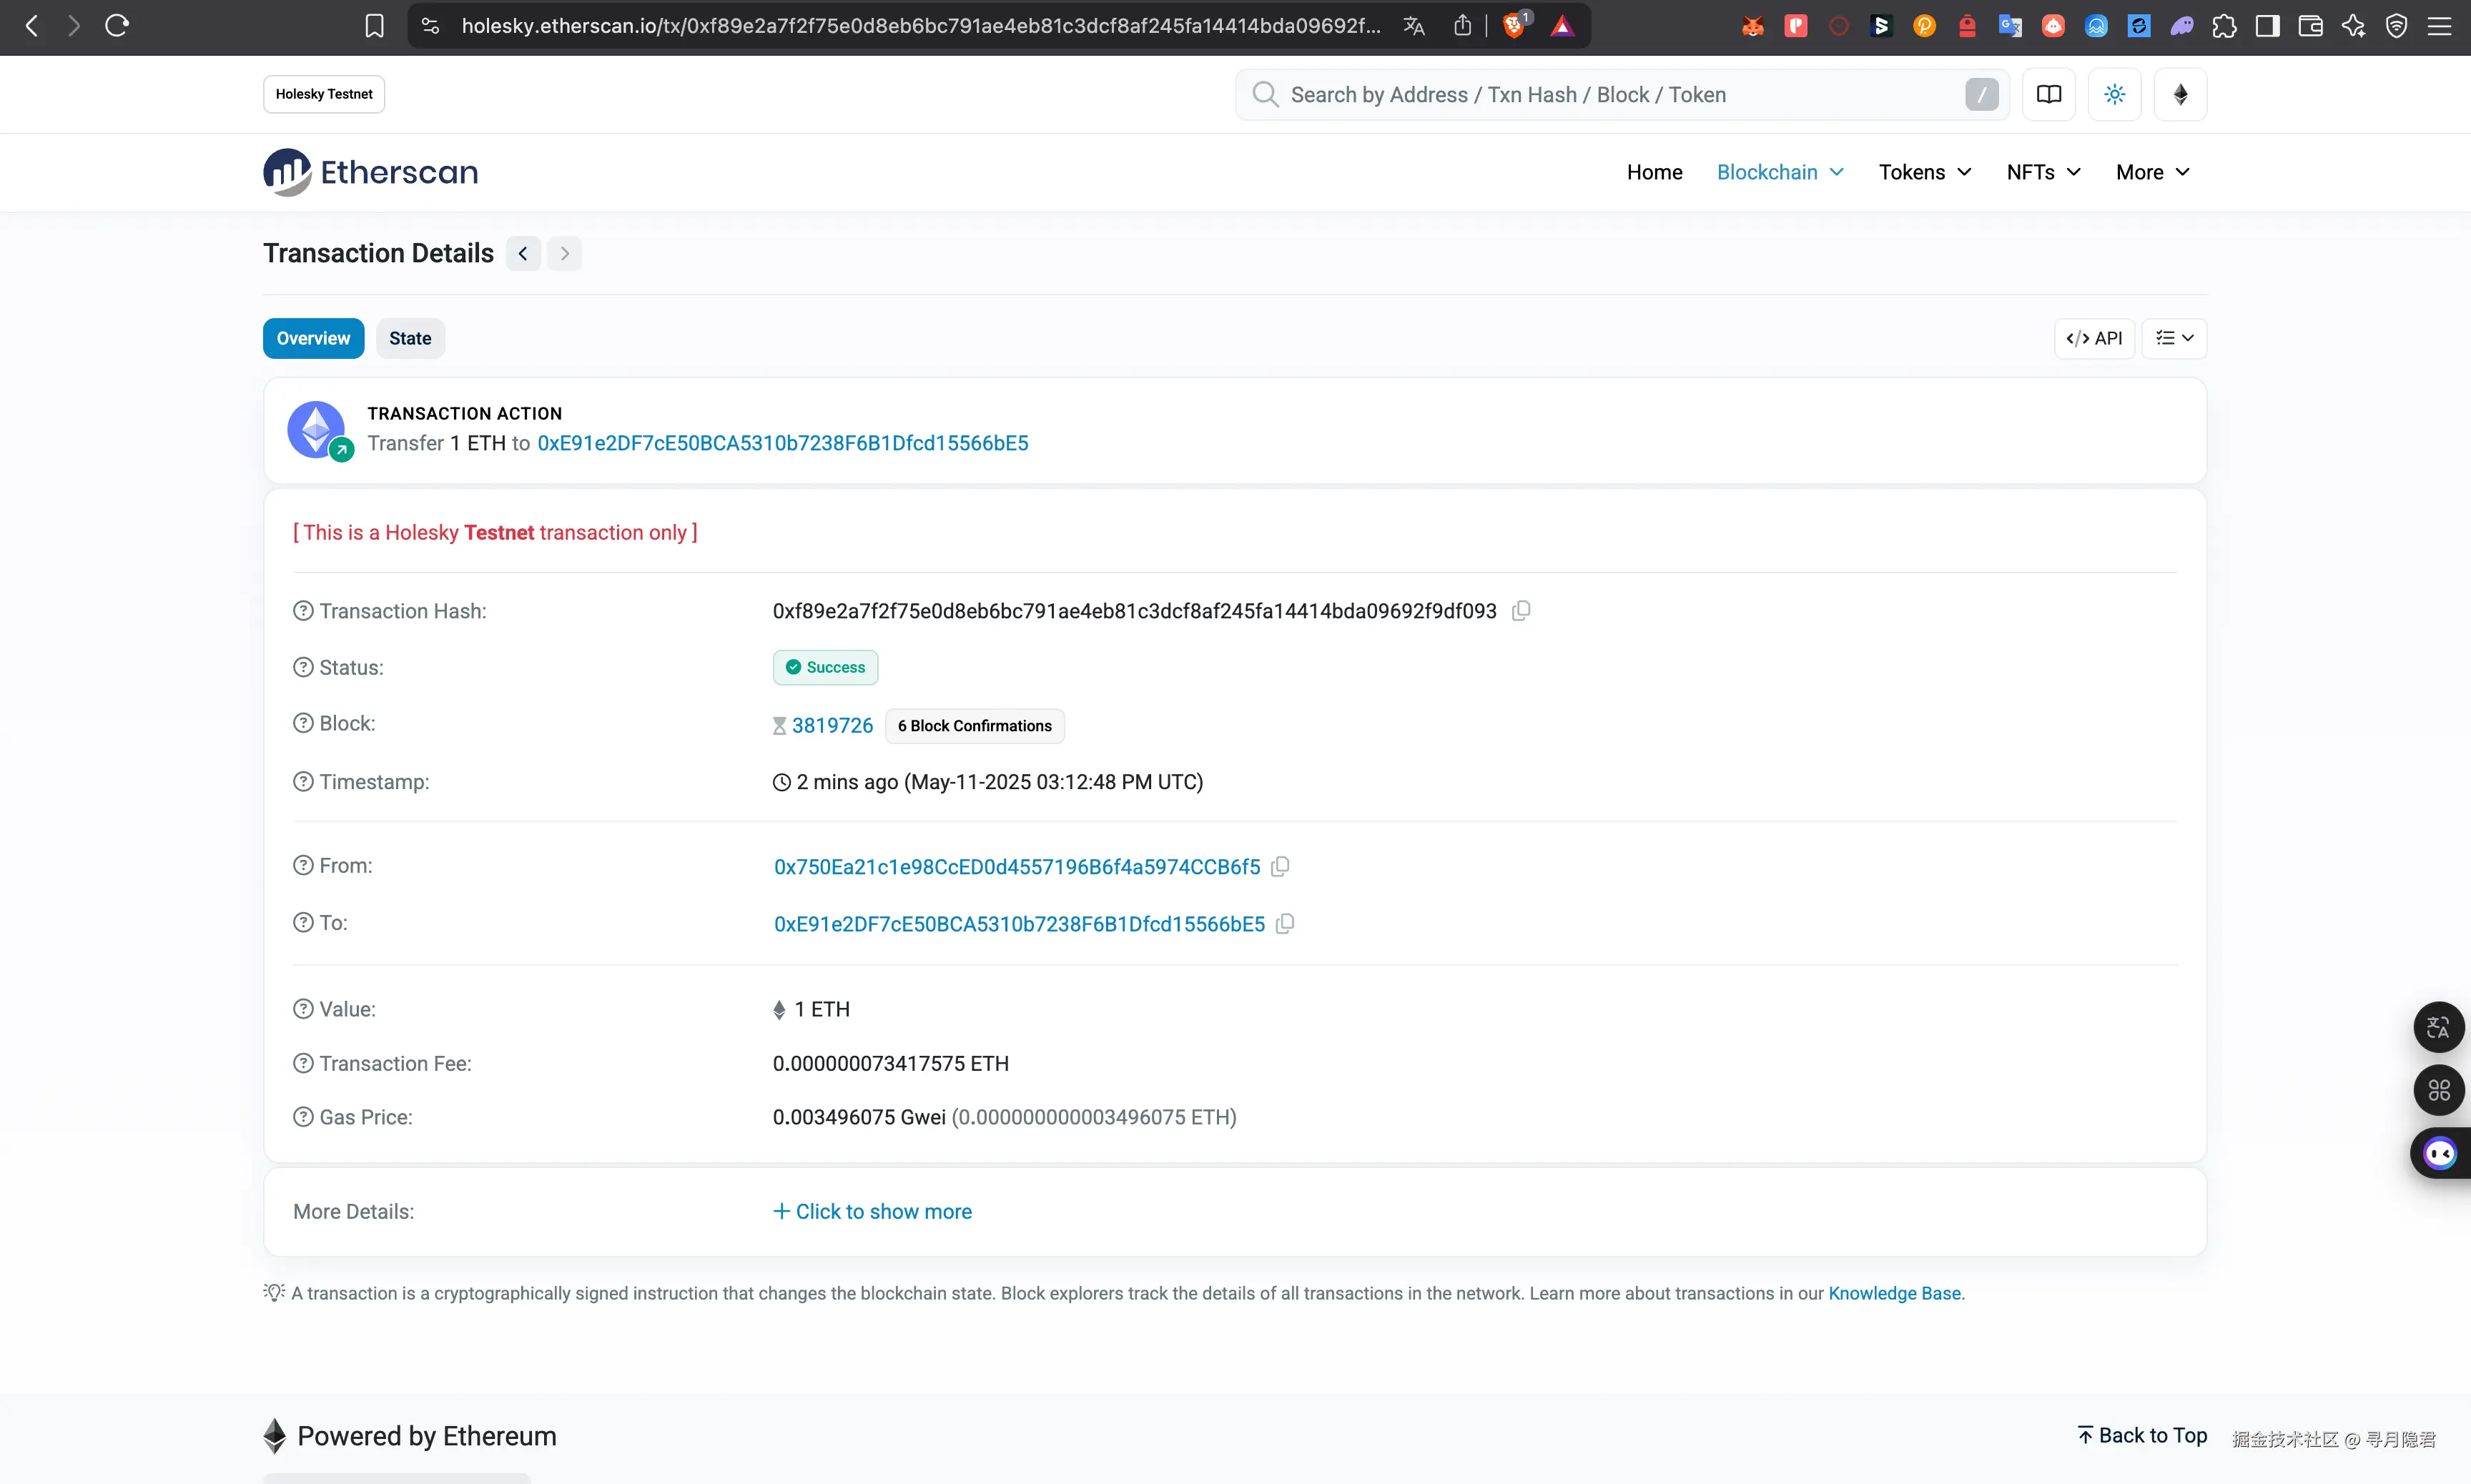The image size is (2471, 1484).
Task: Toggle the light/dark theme sun icon
Action: (2114, 94)
